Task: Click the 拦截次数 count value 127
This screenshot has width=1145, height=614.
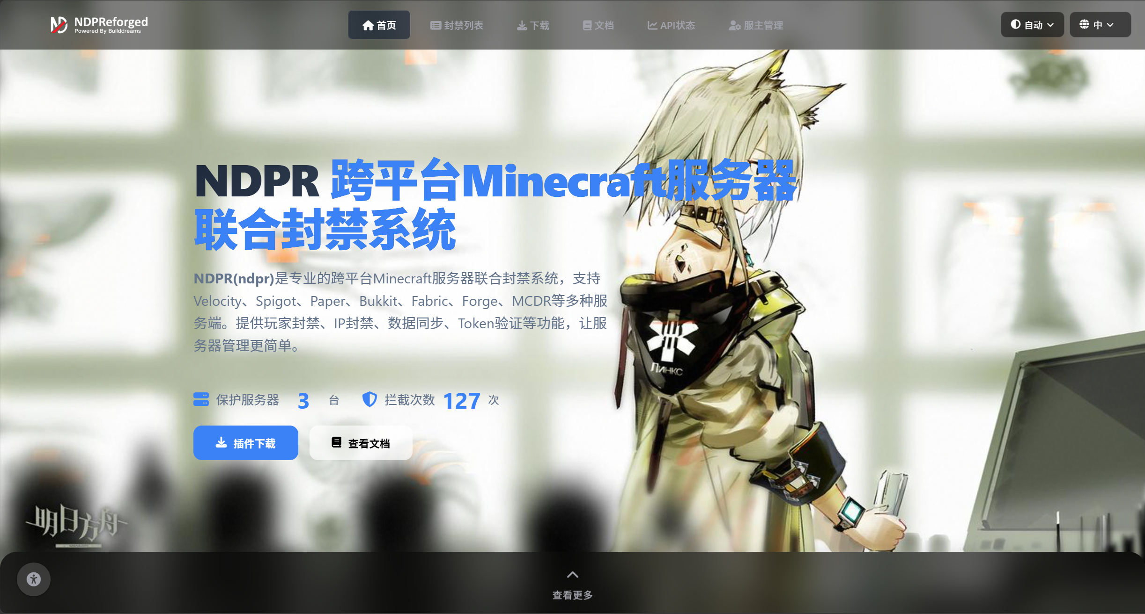Action: tap(462, 401)
